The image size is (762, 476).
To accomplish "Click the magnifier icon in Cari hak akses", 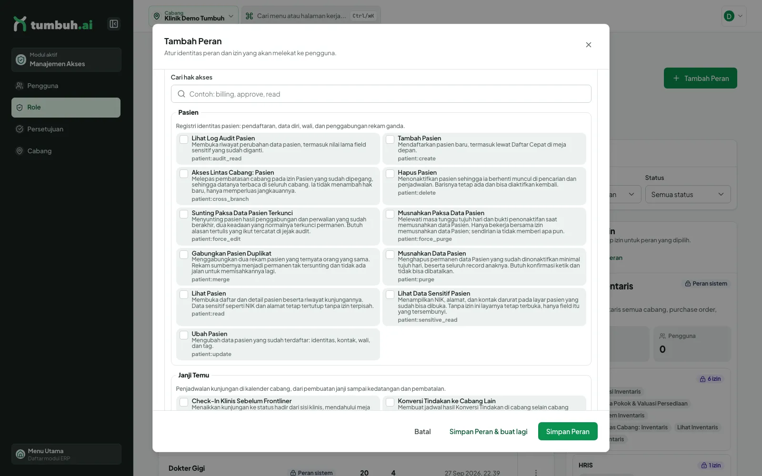I will [x=181, y=94].
